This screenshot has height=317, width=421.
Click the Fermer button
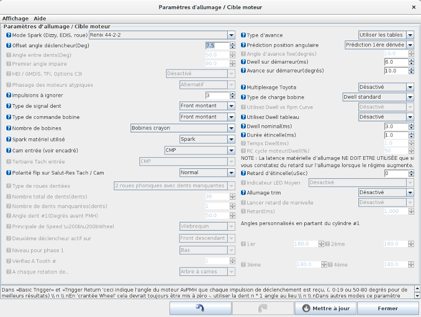[387, 308]
